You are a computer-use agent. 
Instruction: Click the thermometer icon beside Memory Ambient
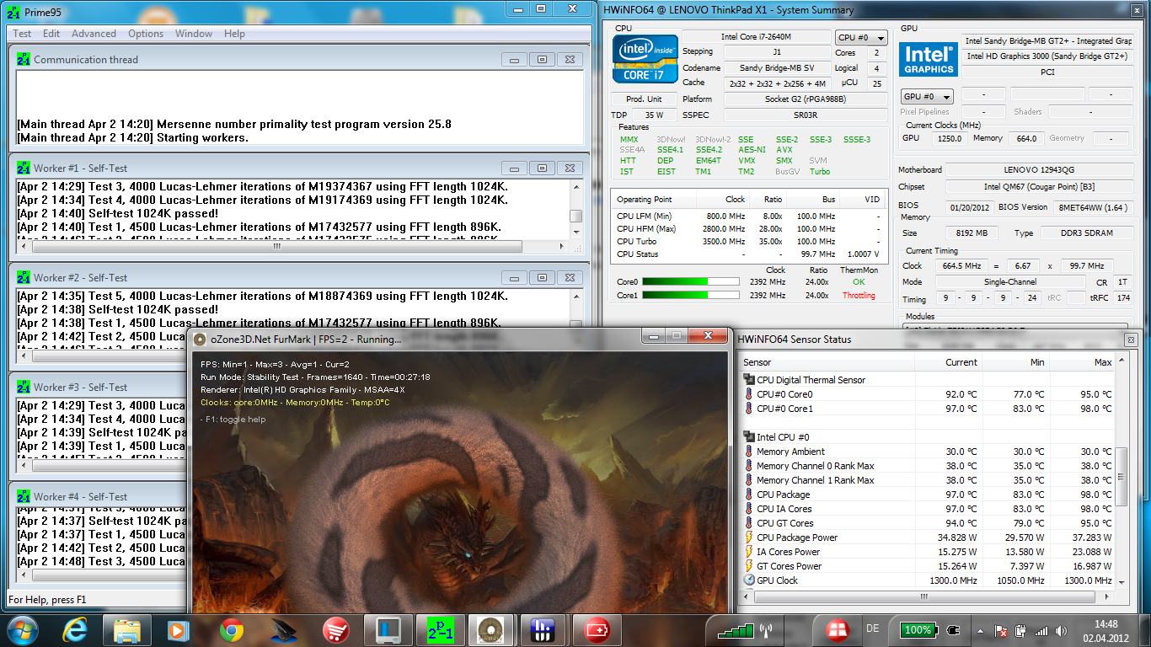[x=748, y=452]
